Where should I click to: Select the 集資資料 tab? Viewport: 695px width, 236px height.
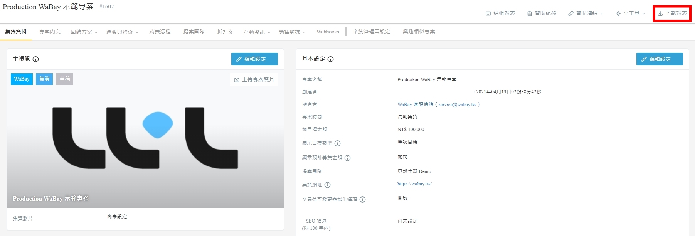[x=16, y=32]
